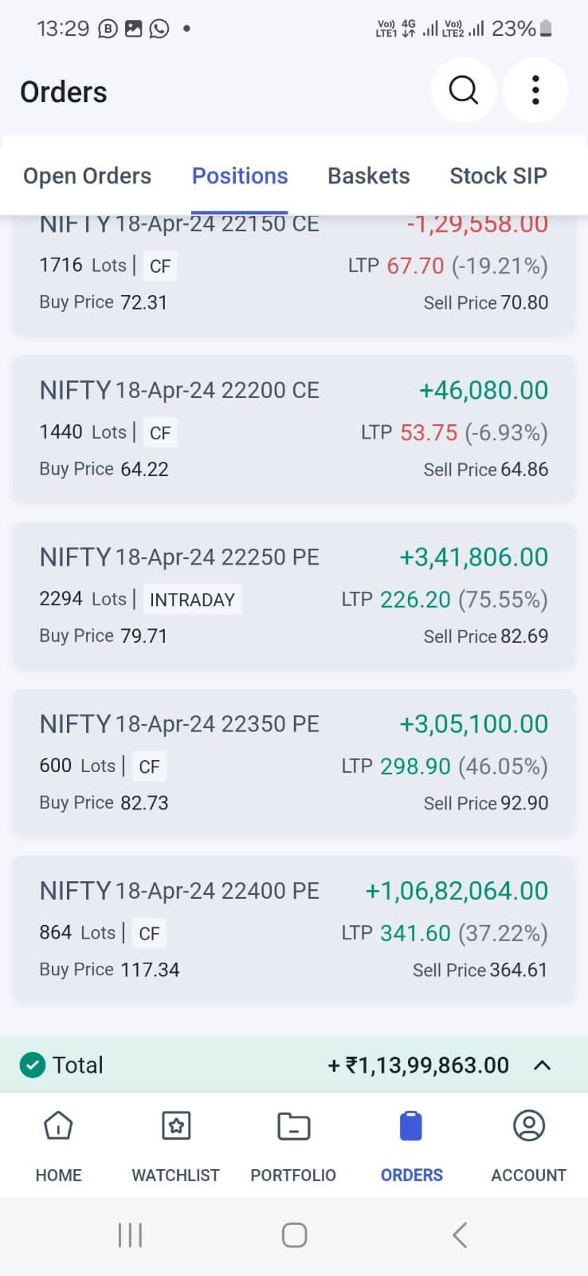The image size is (588, 1276).
Task: Open Account profile icon
Action: click(528, 1126)
